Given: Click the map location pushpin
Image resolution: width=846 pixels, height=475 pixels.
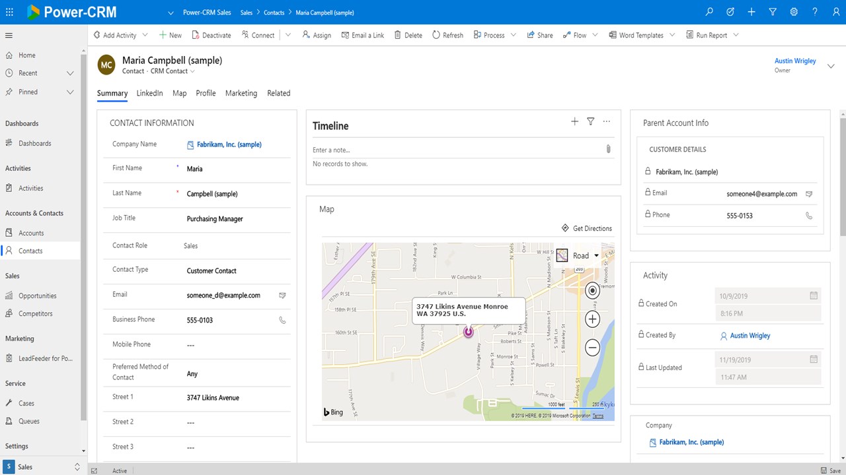Looking at the screenshot, I should 469,332.
